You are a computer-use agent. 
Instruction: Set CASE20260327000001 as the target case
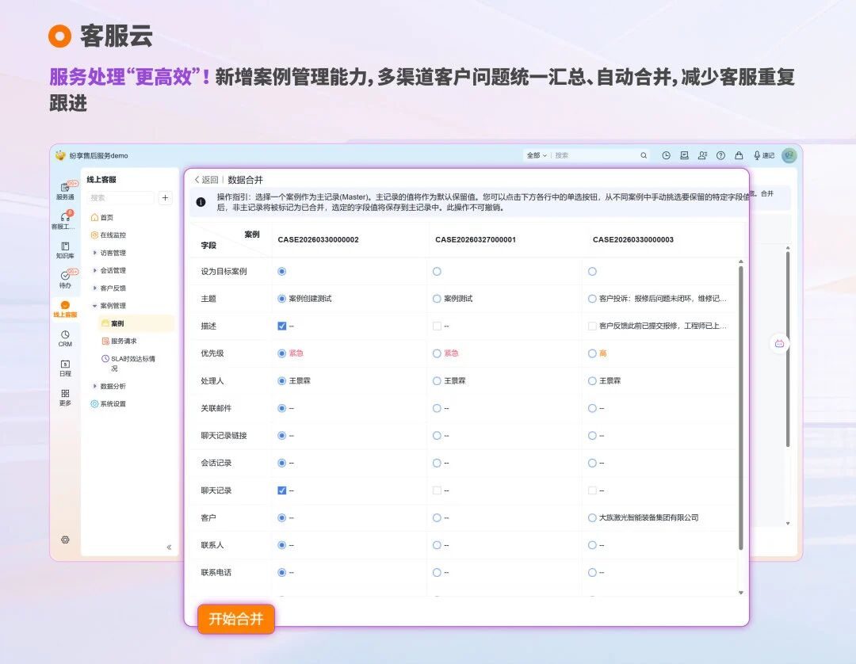(437, 271)
